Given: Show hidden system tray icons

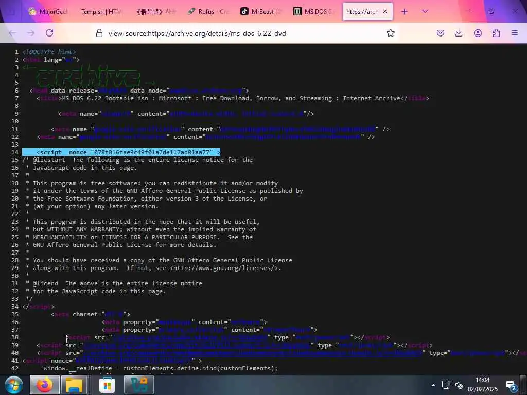Looking at the screenshot, I should point(433,385).
